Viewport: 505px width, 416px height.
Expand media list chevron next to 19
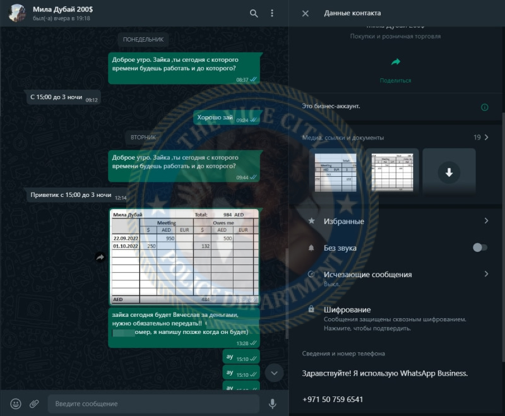tap(486, 137)
